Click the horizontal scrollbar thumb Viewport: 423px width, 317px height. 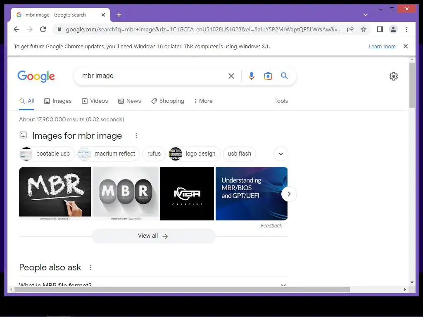[x=182, y=290]
